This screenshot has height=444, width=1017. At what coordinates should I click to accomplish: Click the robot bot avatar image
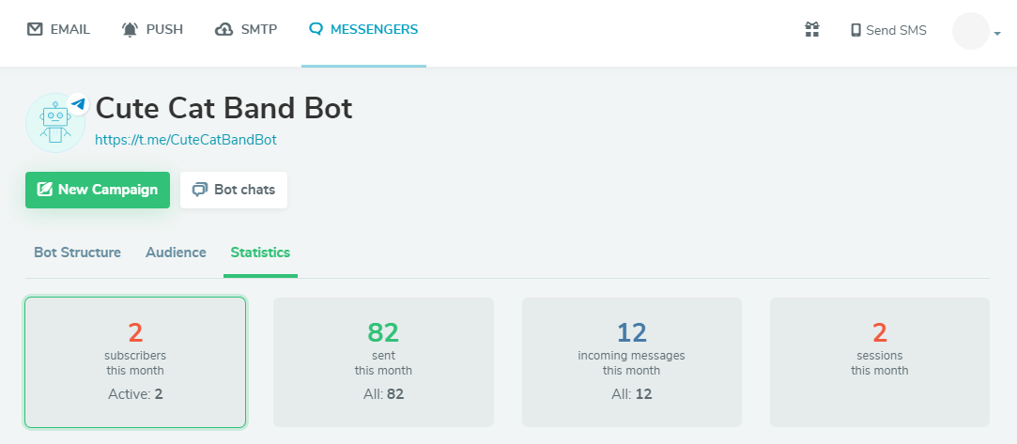tap(55, 123)
